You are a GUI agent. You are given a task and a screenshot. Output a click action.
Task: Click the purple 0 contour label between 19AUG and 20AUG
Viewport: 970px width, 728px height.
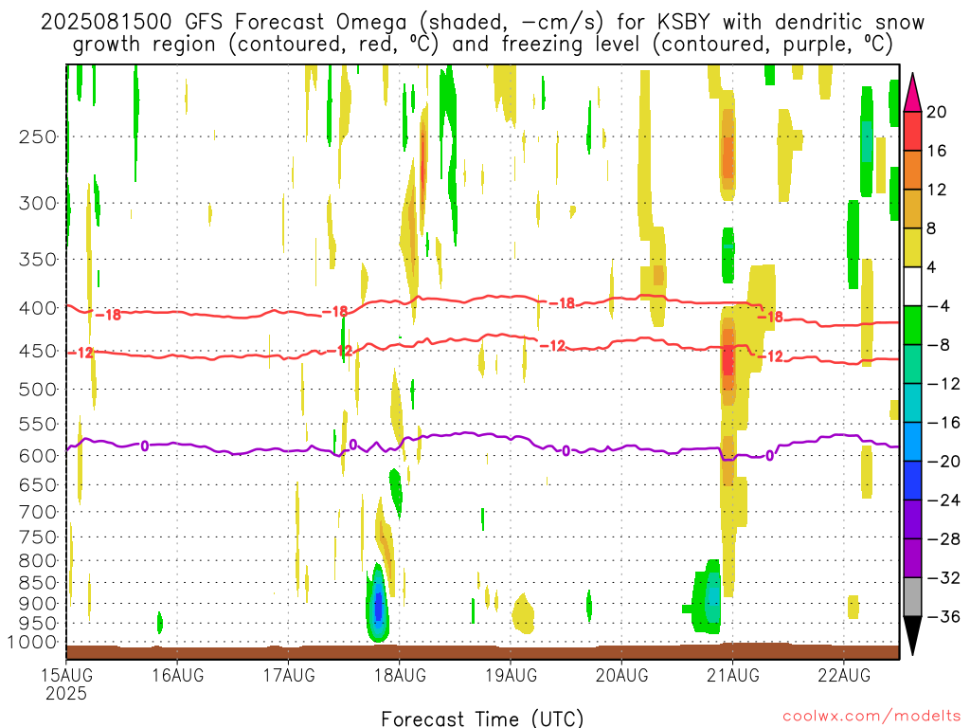566,450
